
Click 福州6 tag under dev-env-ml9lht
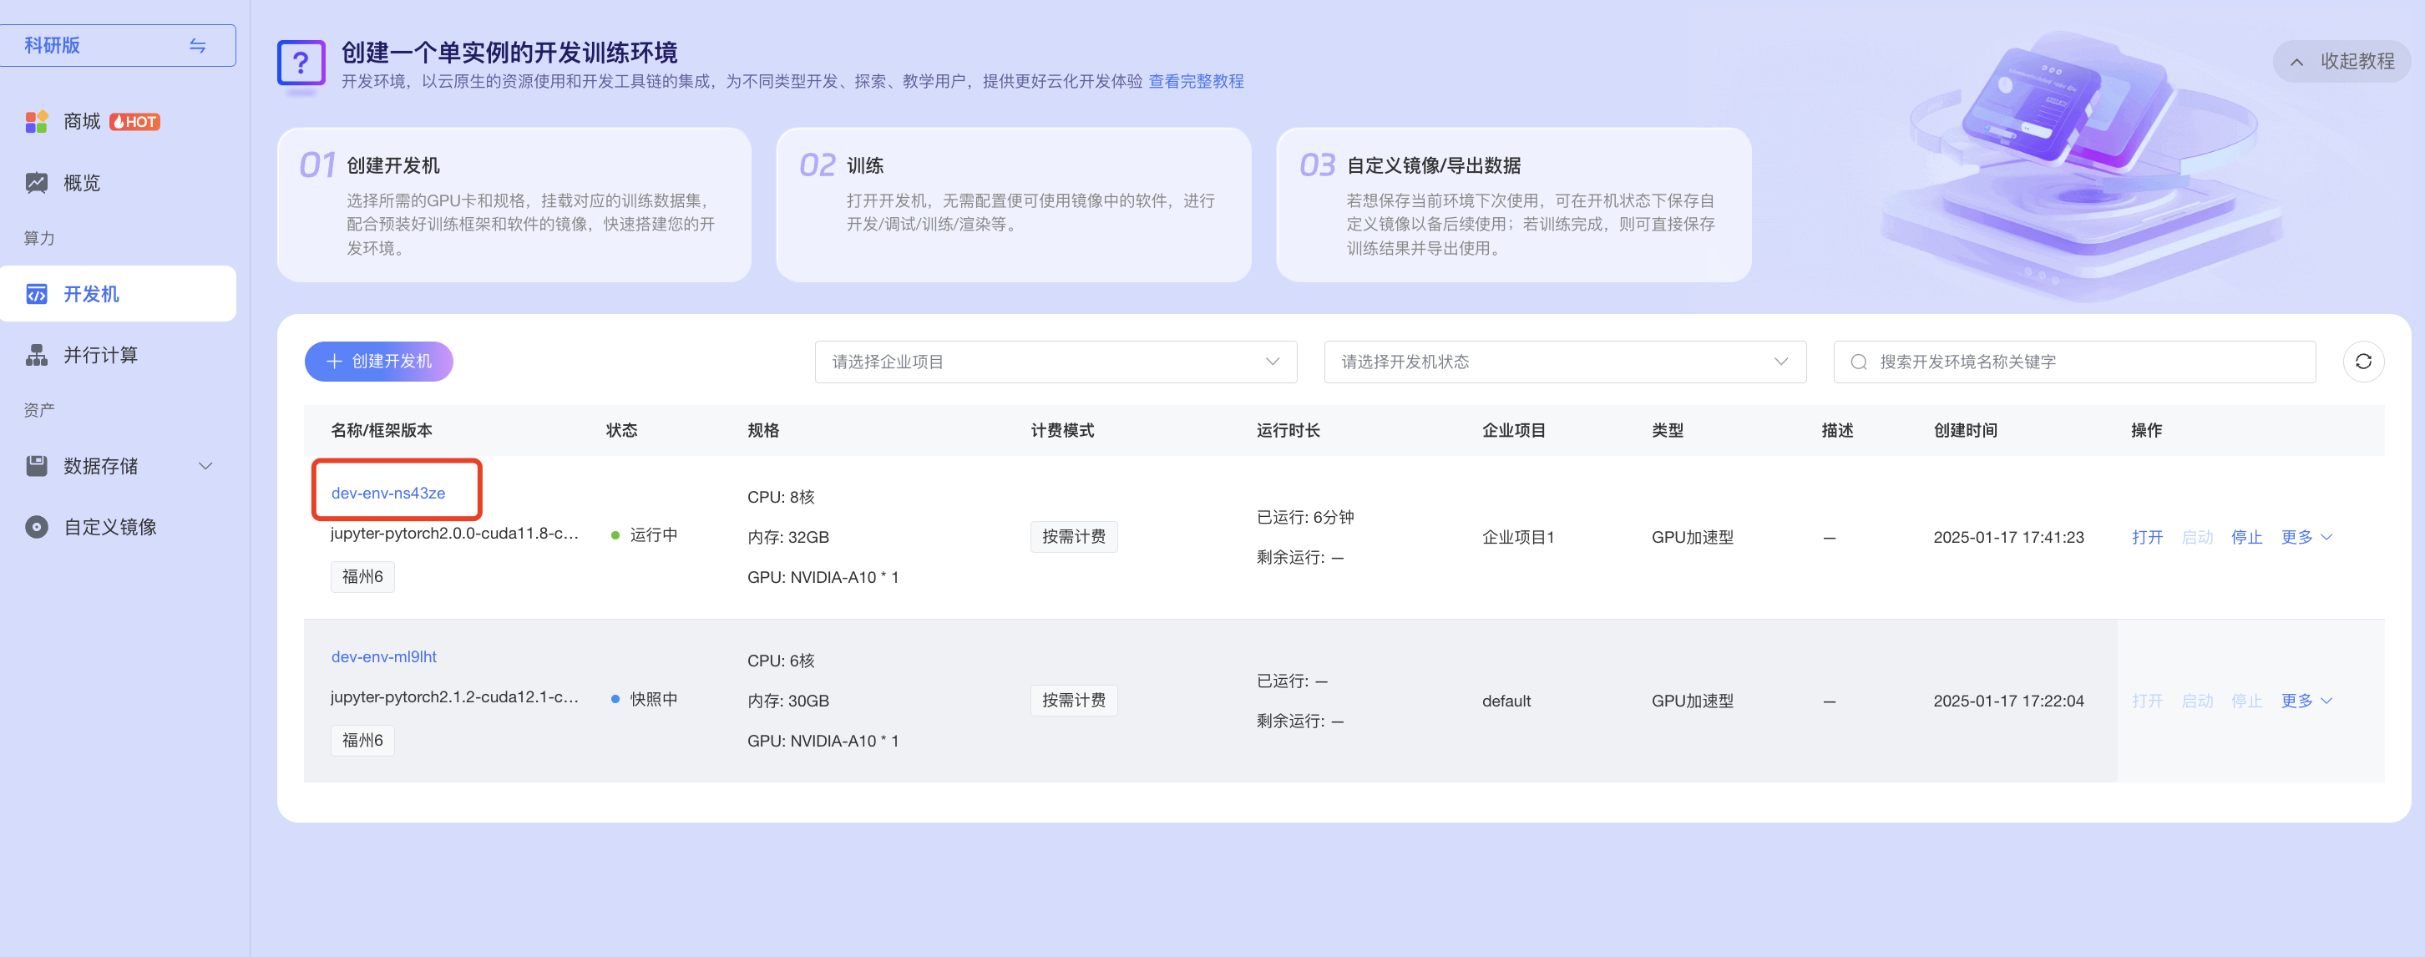coord(362,740)
